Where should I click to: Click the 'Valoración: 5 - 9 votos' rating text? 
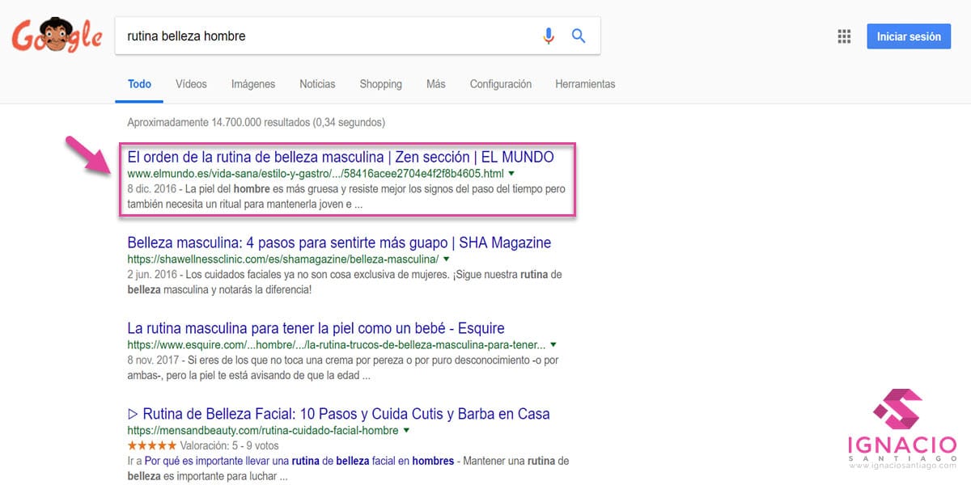(x=231, y=445)
